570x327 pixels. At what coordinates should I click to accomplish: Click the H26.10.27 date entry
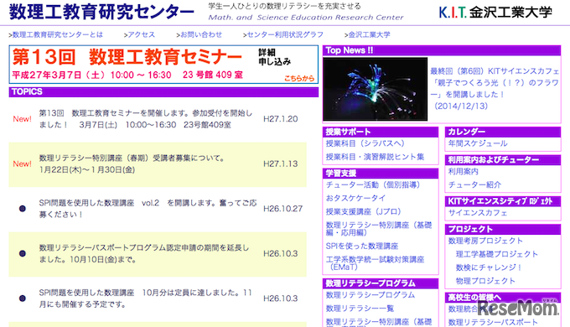pyautogui.click(x=282, y=209)
